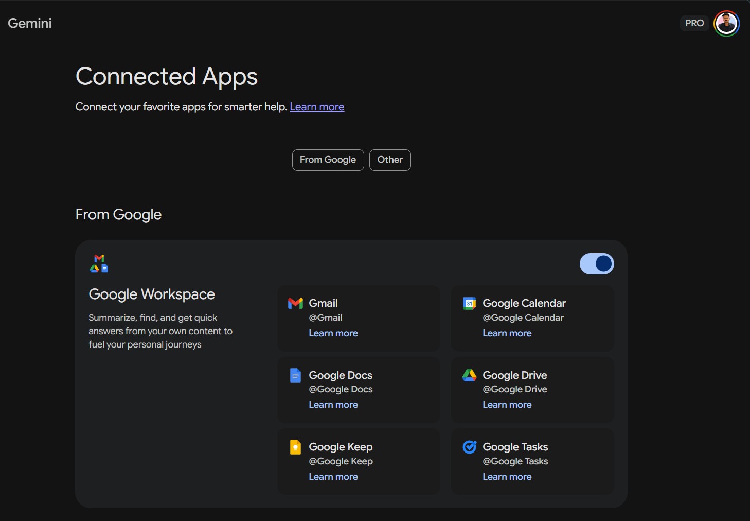
Task: Click the Google Calendar icon
Action: point(469,303)
